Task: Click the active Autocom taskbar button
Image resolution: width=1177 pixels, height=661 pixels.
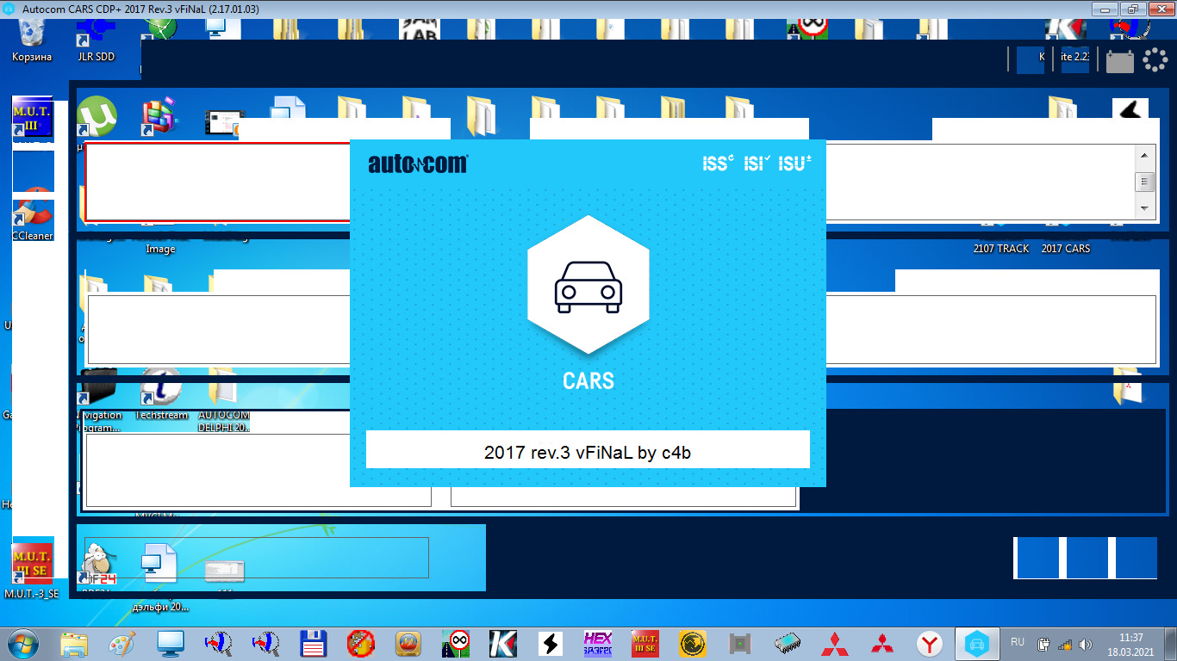Action: coord(976,643)
